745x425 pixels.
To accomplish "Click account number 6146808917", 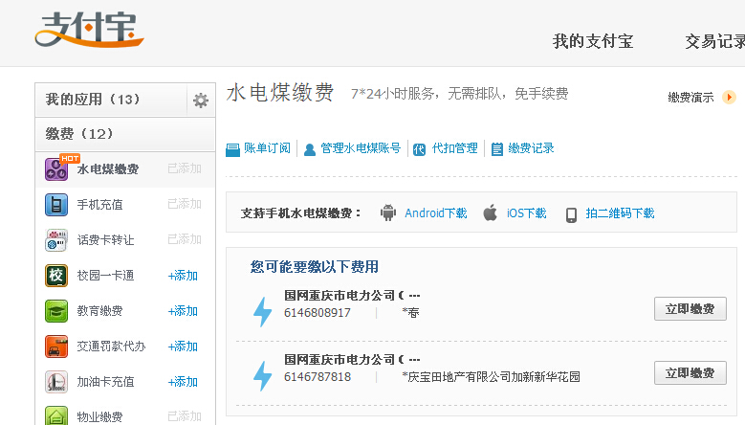I will [x=318, y=313].
